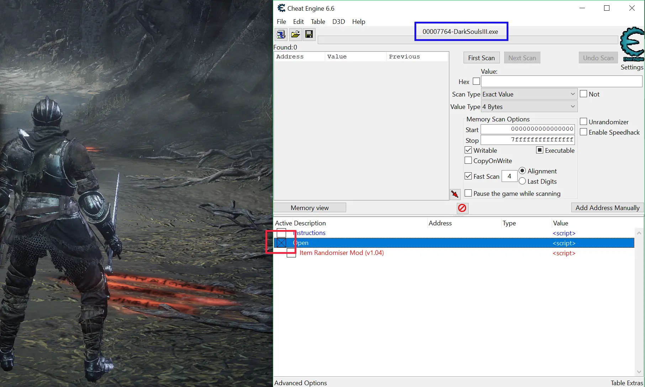Maximize the Cheat Engine window
Viewport: 645px width, 387px height.
(x=607, y=8)
